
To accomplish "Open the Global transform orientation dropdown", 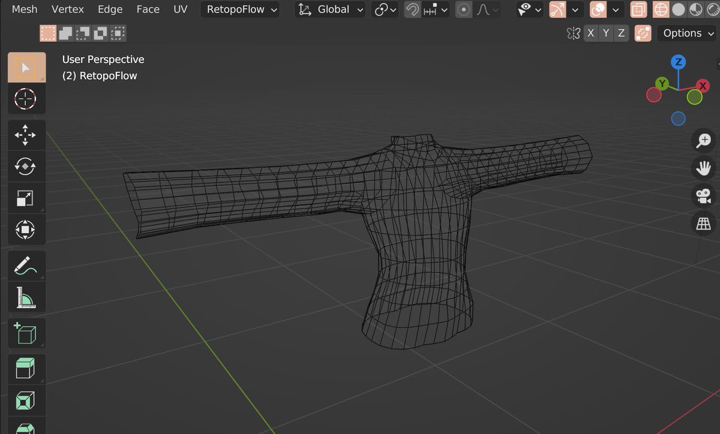I will pos(331,10).
